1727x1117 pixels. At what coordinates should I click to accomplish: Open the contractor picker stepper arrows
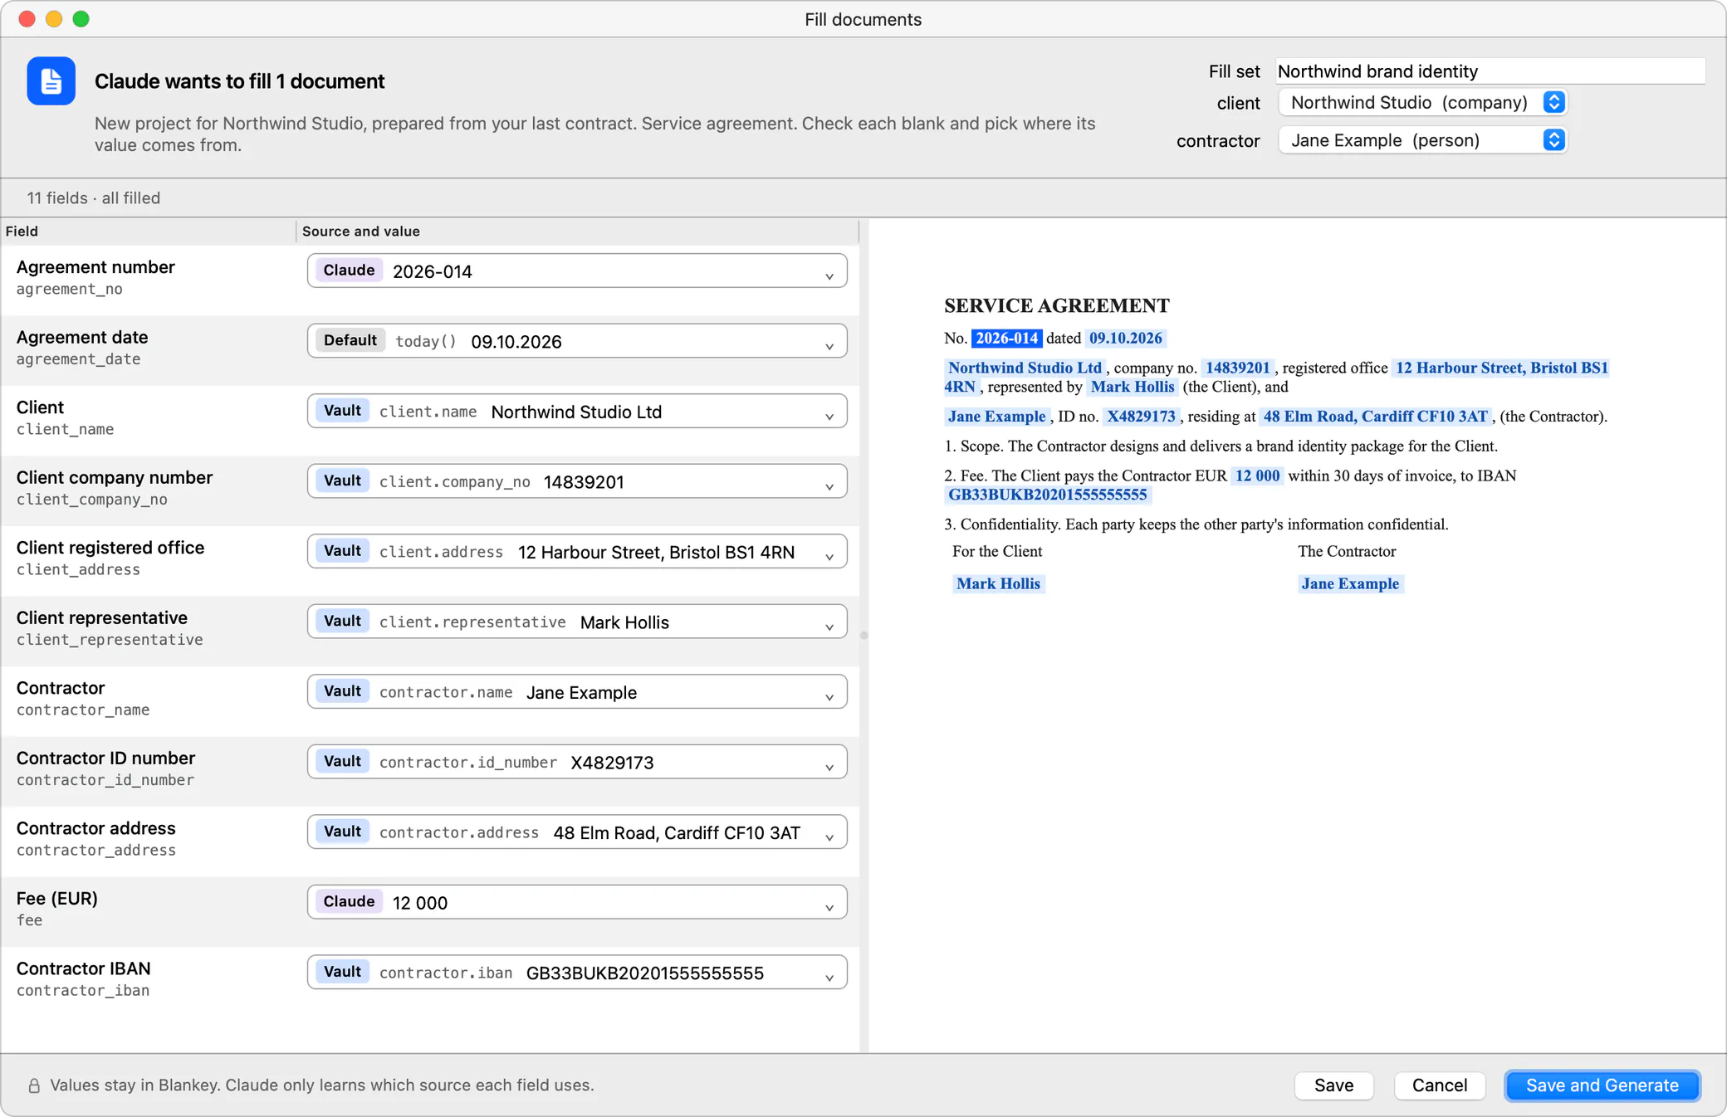click(1553, 139)
